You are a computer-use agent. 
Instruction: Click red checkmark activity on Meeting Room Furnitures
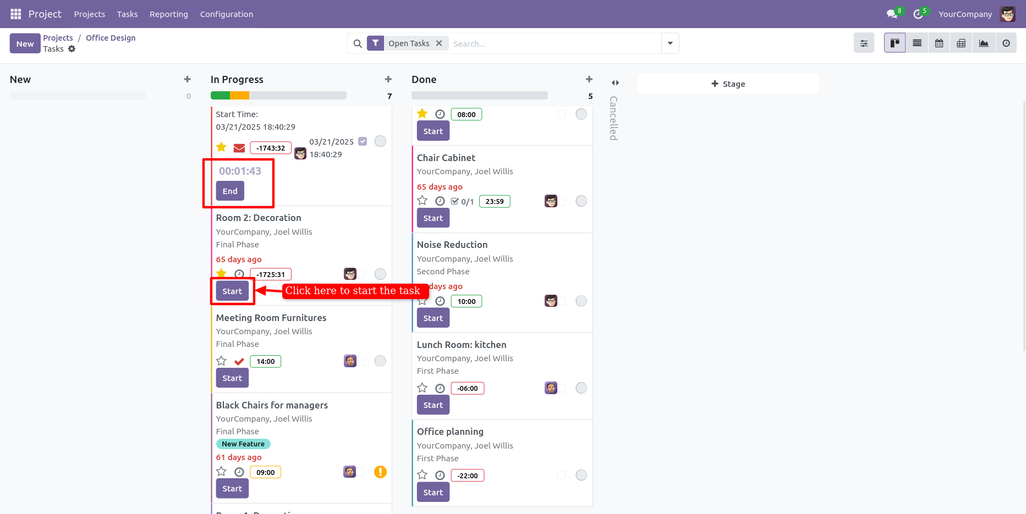click(239, 361)
